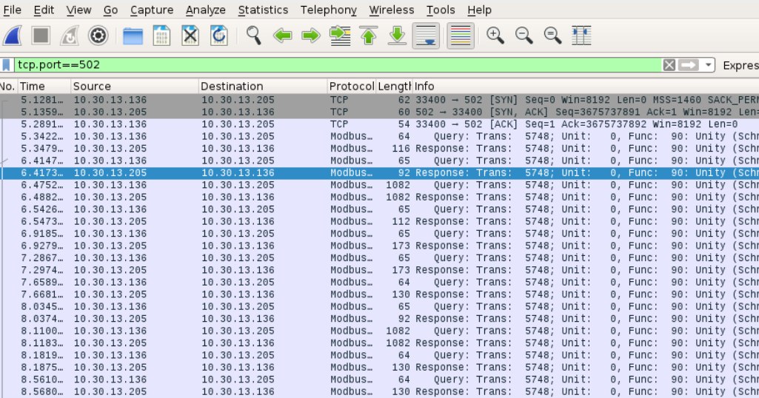
Task: Open a capture file folder icon
Action: pyautogui.click(x=133, y=36)
